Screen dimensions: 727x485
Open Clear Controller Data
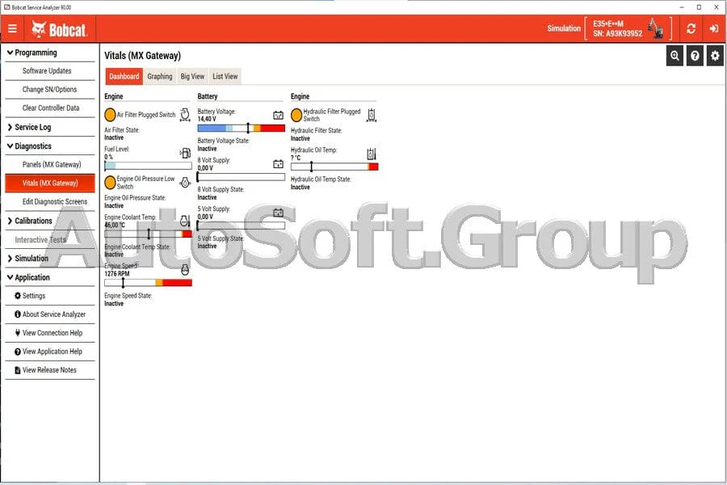click(50, 108)
